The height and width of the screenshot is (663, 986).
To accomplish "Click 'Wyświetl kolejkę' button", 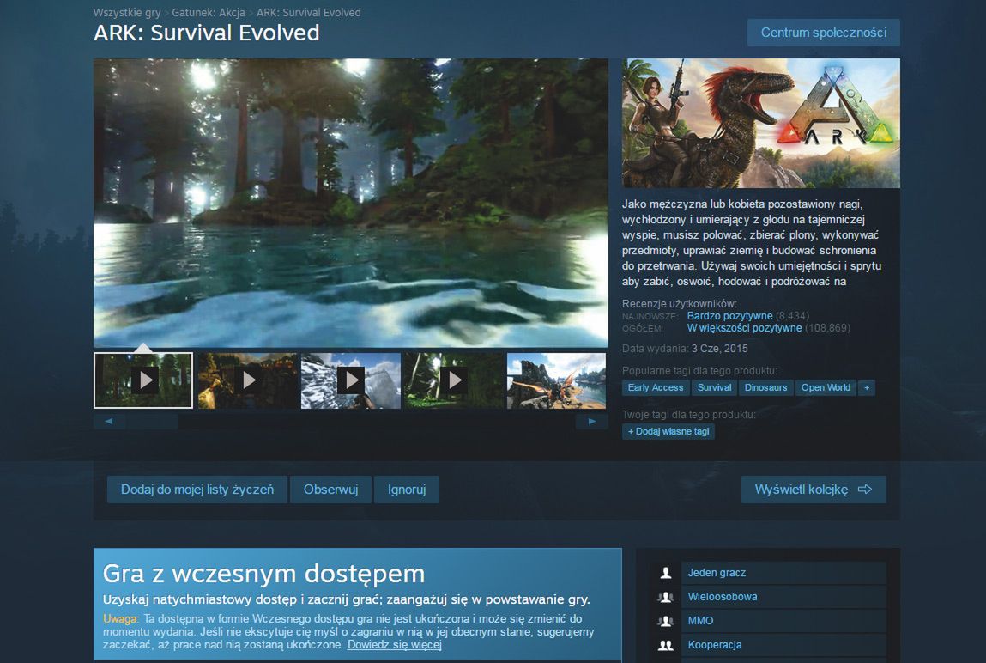I will (814, 490).
